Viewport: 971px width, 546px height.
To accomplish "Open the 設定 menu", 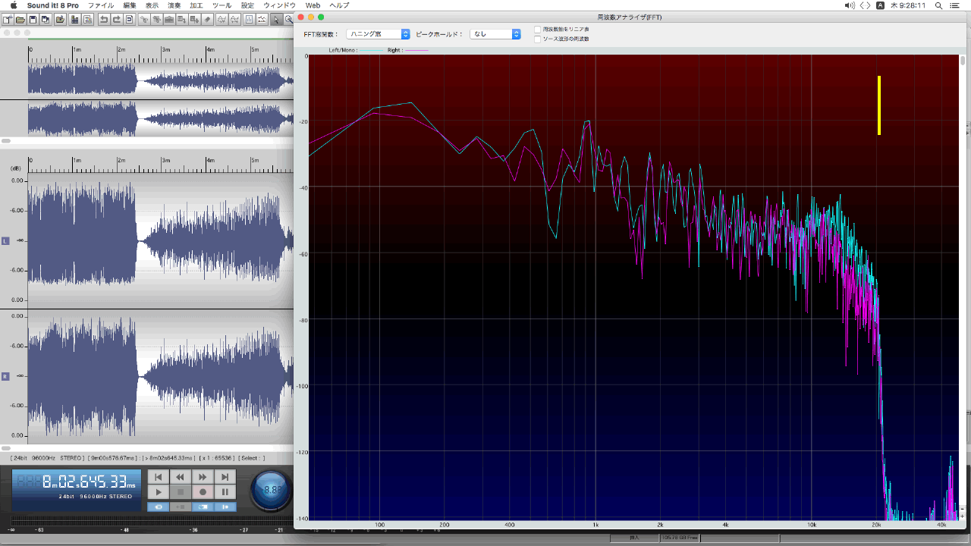I will pos(247,5).
